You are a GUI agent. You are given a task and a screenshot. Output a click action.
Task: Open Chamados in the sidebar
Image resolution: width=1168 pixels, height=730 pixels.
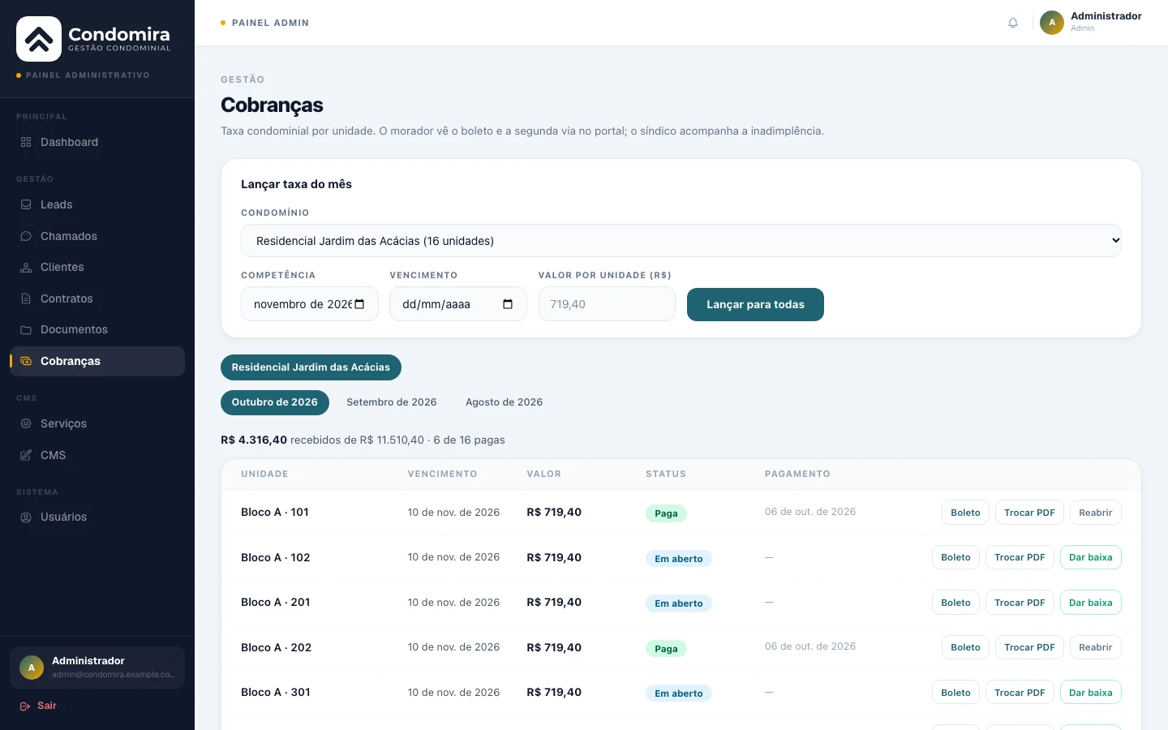click(x=97, y=236)
